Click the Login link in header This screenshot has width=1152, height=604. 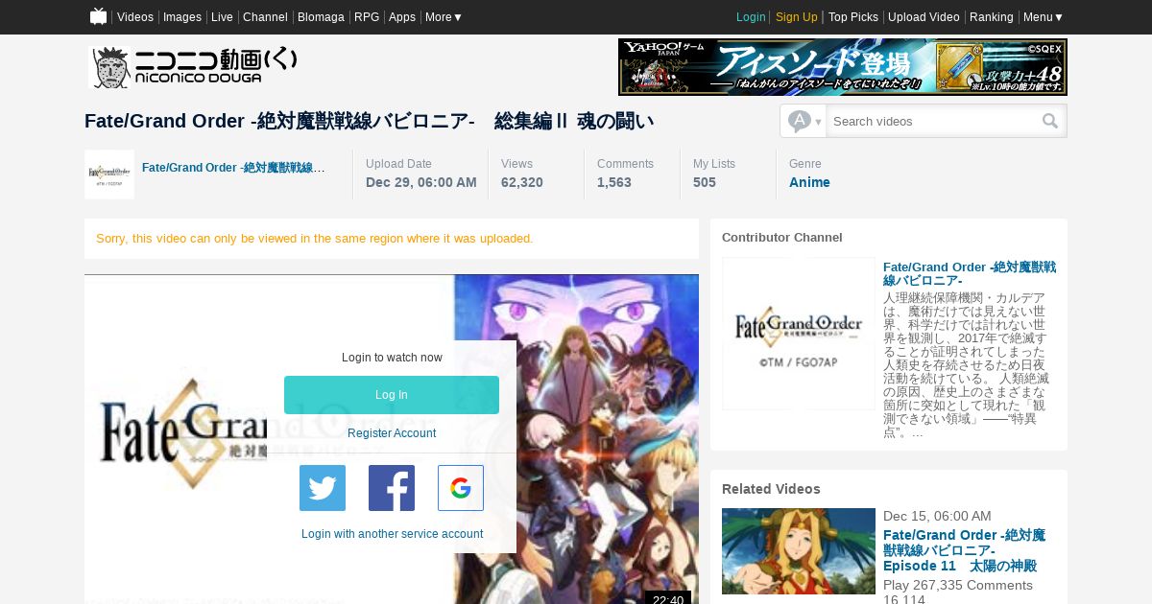[x=751, y=17]
